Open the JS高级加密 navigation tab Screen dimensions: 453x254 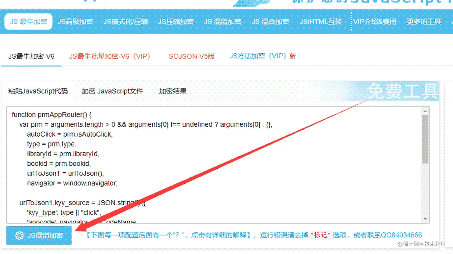75,21
